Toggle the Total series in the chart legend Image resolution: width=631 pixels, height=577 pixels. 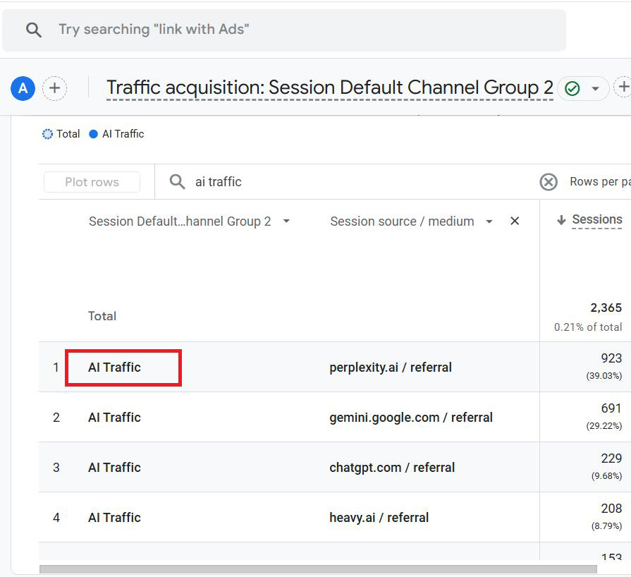[61, 133]
